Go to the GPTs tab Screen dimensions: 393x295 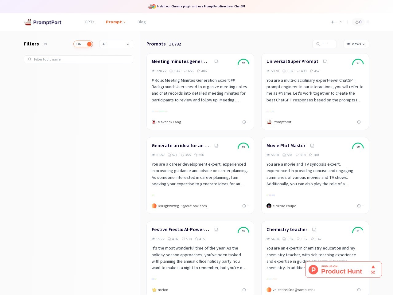coord(90,22)
